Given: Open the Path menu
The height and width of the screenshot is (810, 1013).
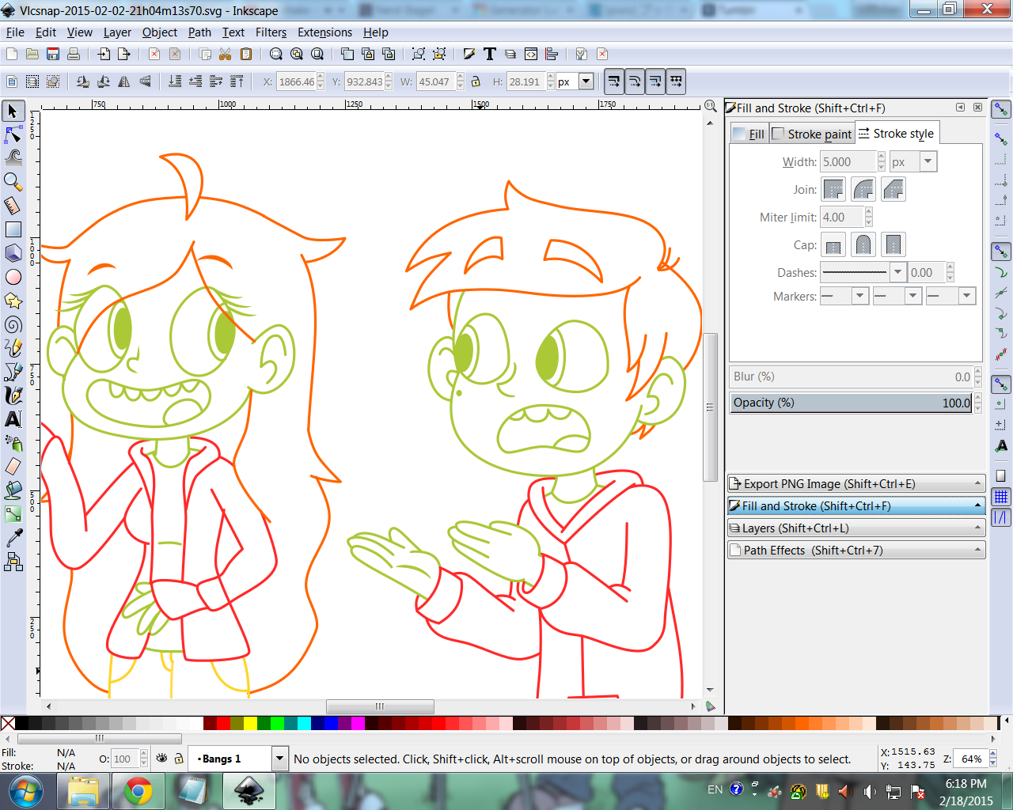Looking at the screenshot, I should pyautogui.click(x=199, y=32).
